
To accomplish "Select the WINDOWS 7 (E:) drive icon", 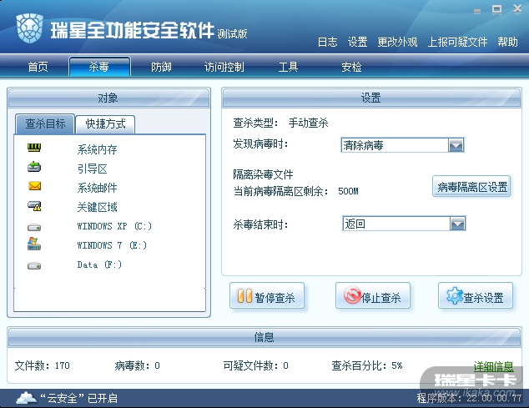I will tap(34, 244).
